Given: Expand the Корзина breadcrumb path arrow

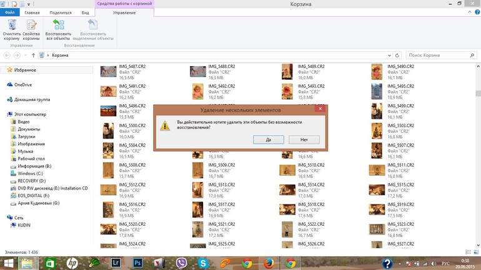Looking at the screenshot, I should click(47, 55).
